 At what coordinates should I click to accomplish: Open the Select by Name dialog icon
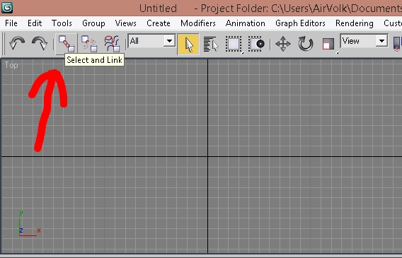click(211, 44)
